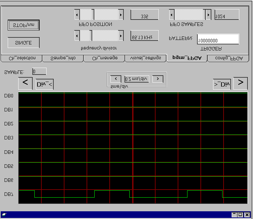Maximize the window from title bar

(240, 214)
